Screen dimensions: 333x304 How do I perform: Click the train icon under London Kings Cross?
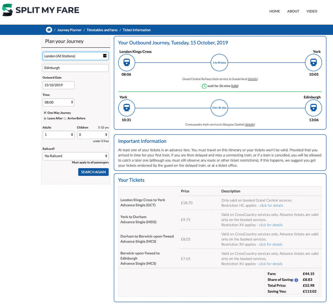[x=127, y=62]
